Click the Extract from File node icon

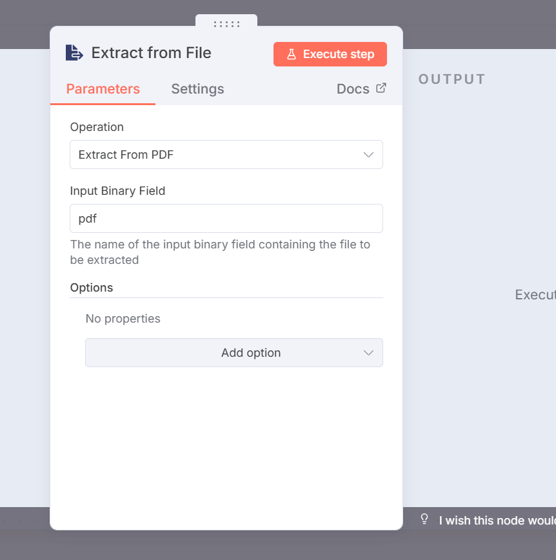(74, 53)
